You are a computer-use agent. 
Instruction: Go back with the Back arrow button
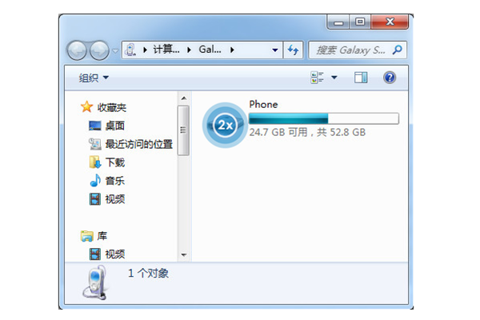(77, 50)
